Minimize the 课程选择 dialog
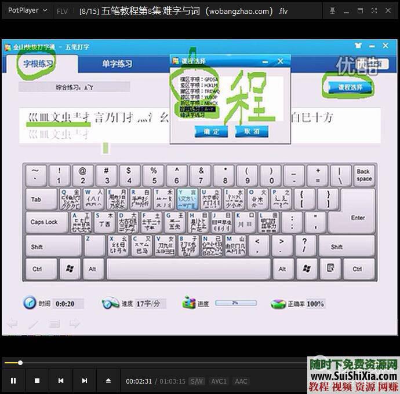400x394 pixels. point(266,61)
